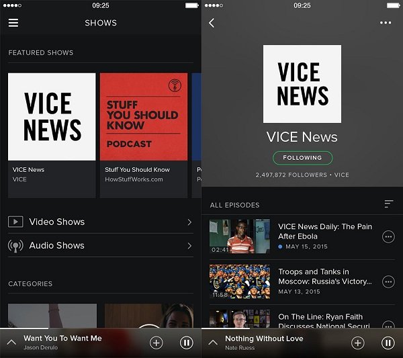Play the Ryan Faith episode thumbnail
The height and width of the screenshot is (358, 403).
(240, 318)
